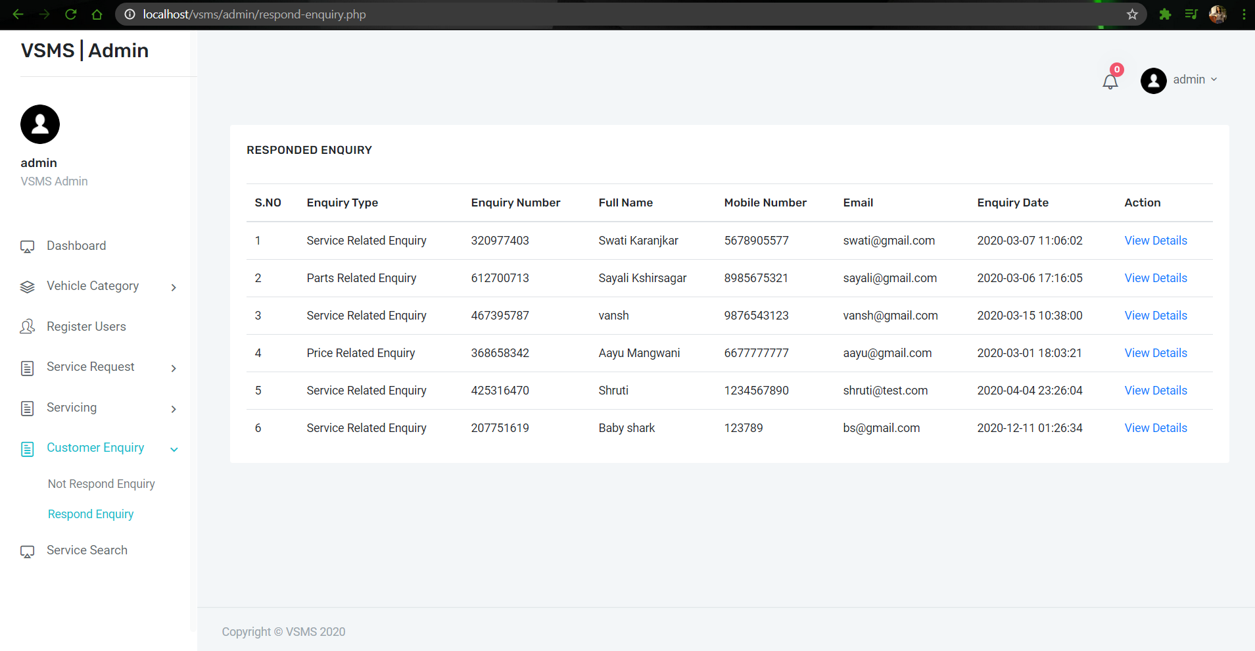This screenshot has height=651, width=1255.
Task: Open Register Users via its people icon
Action: pyautogui.click(x=27, y=327)
